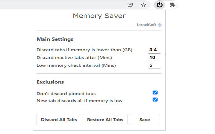
Task: Click the Exclusions section heading
Action: pyautogui.click(x=50, y=82)
